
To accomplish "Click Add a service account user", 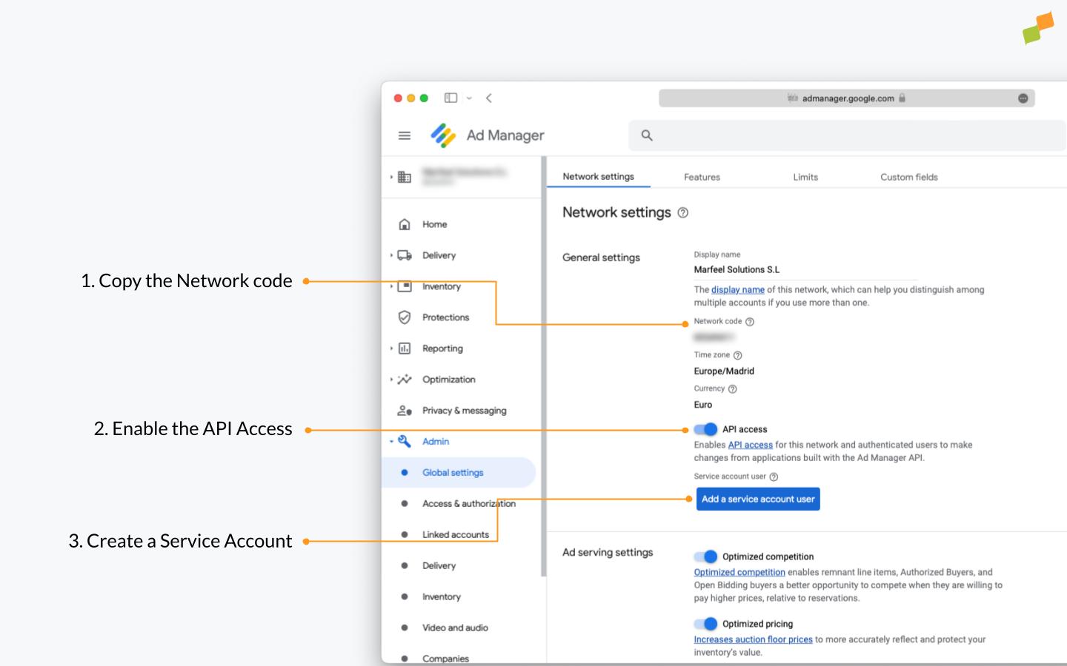I will click(x=757, y=499).
